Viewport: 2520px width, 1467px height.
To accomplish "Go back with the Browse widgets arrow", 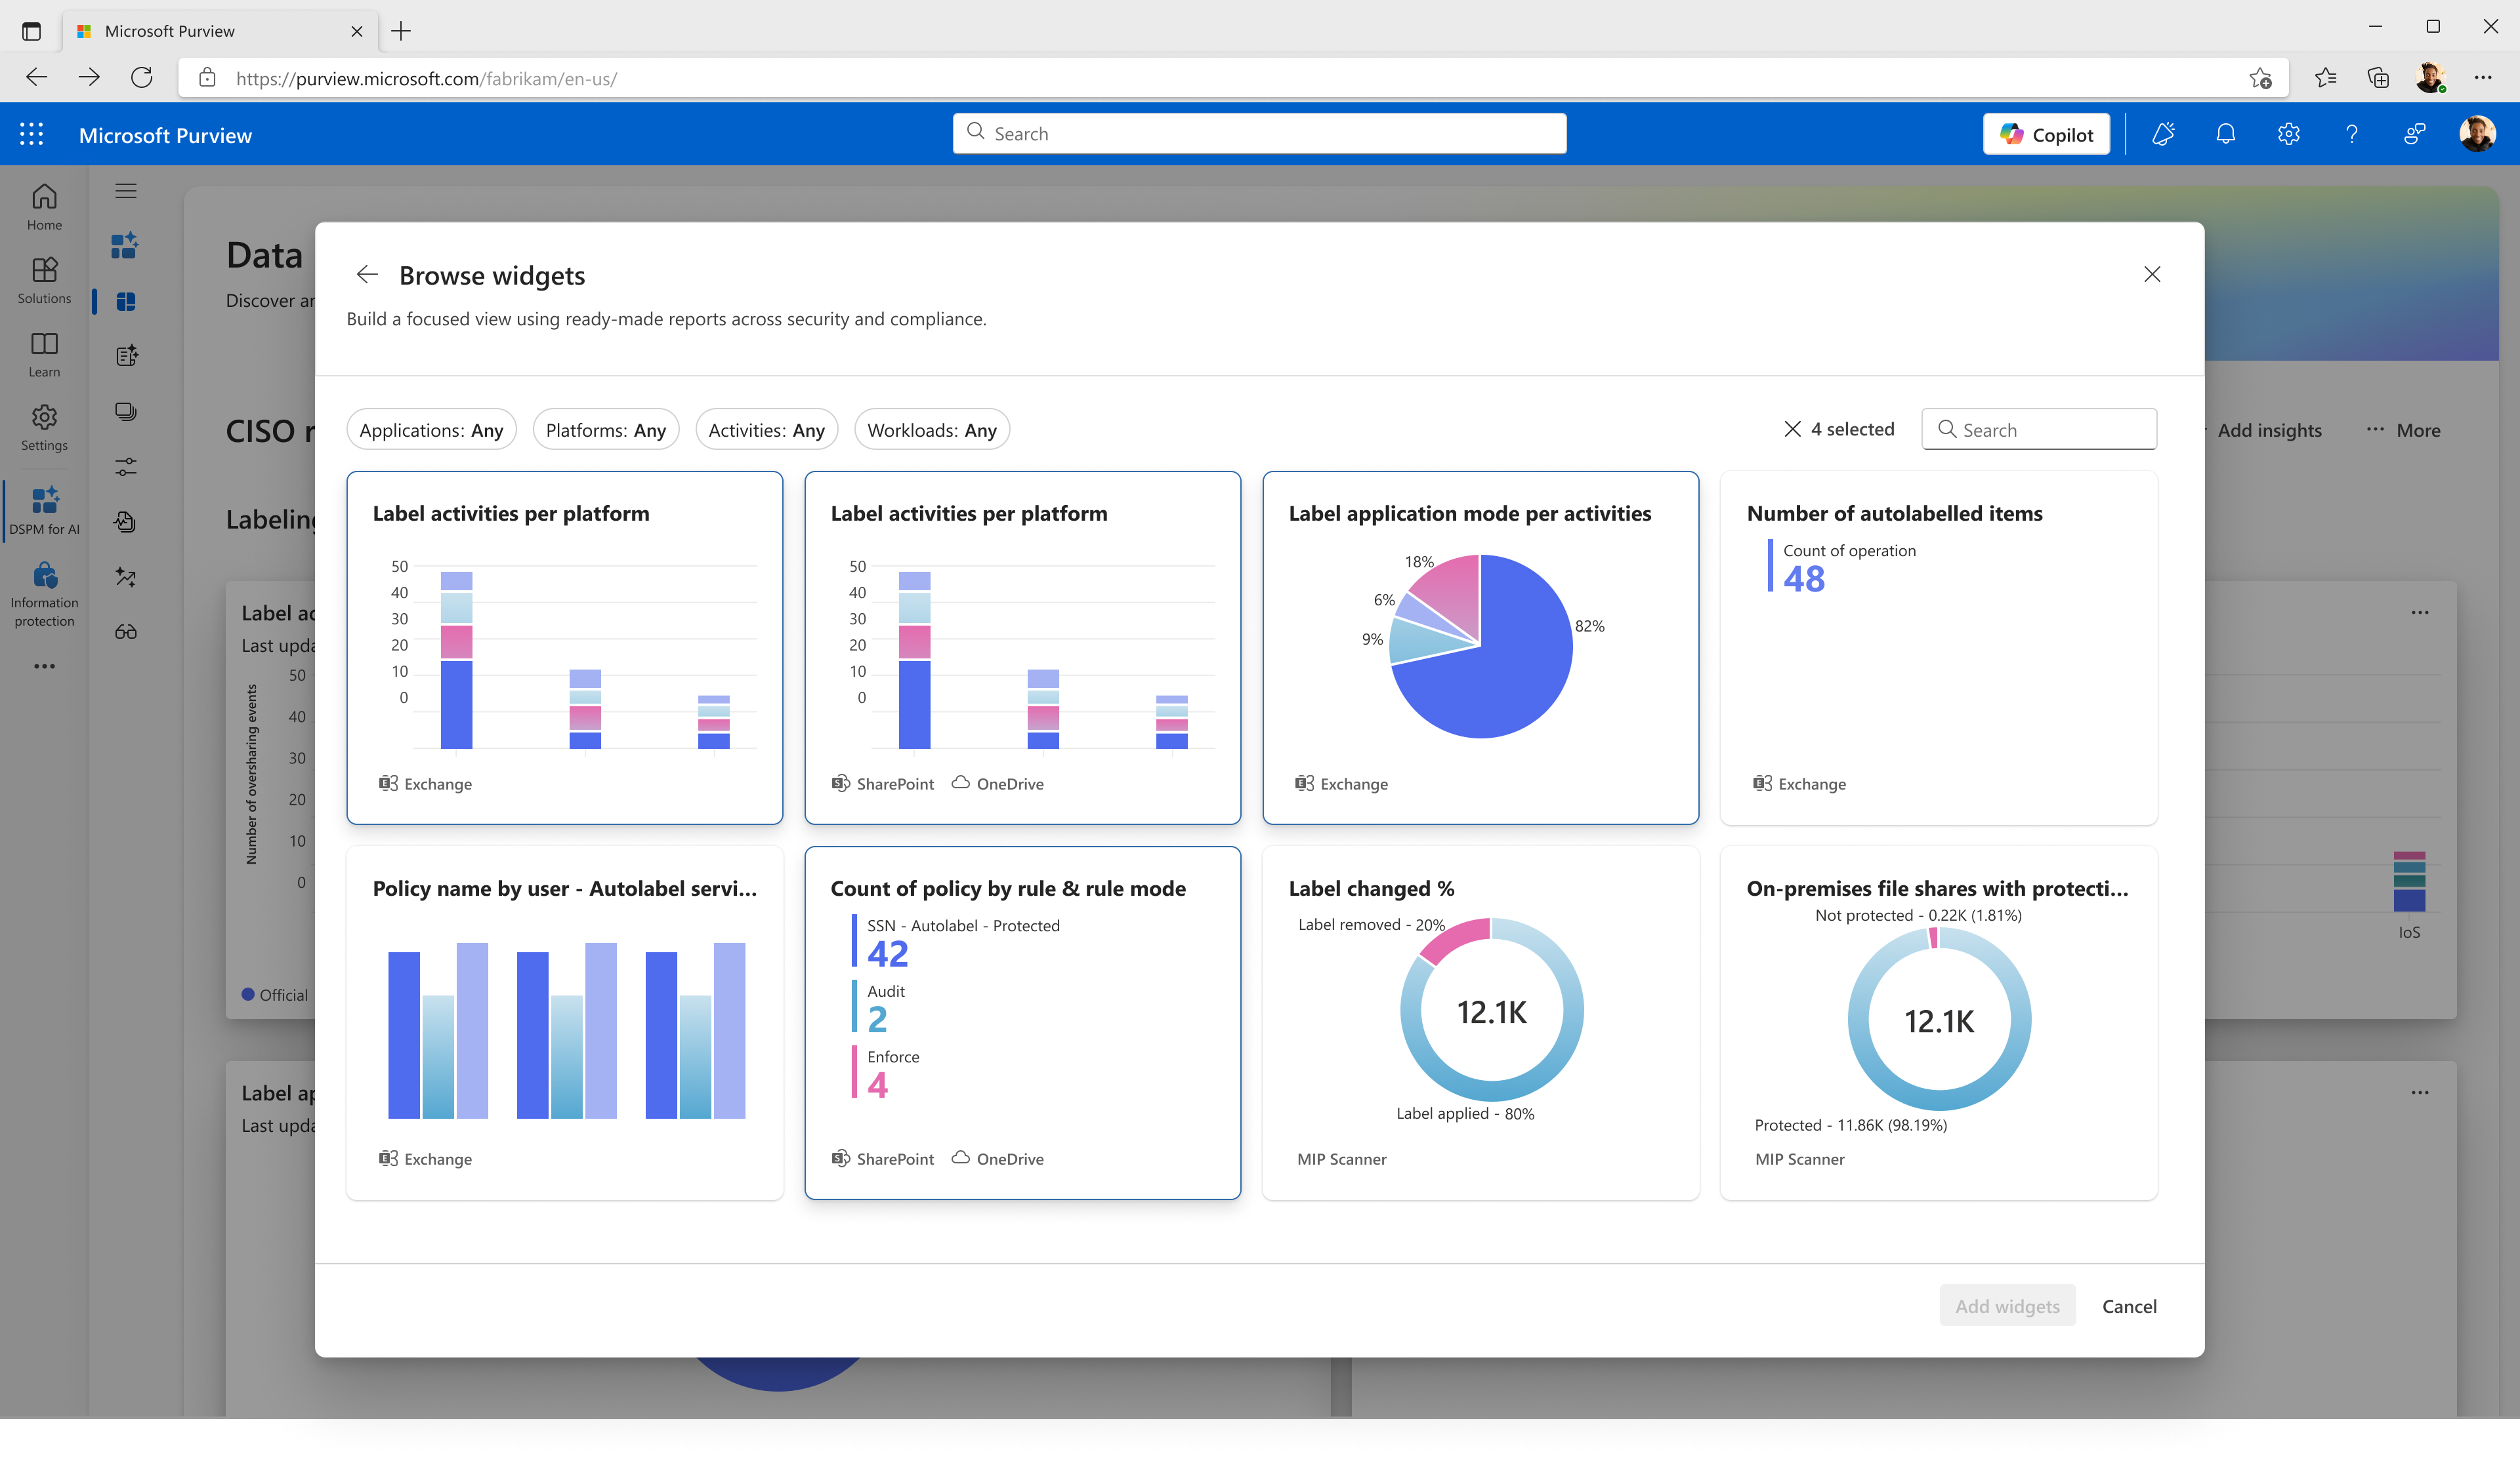I will [x=367, y=274].
